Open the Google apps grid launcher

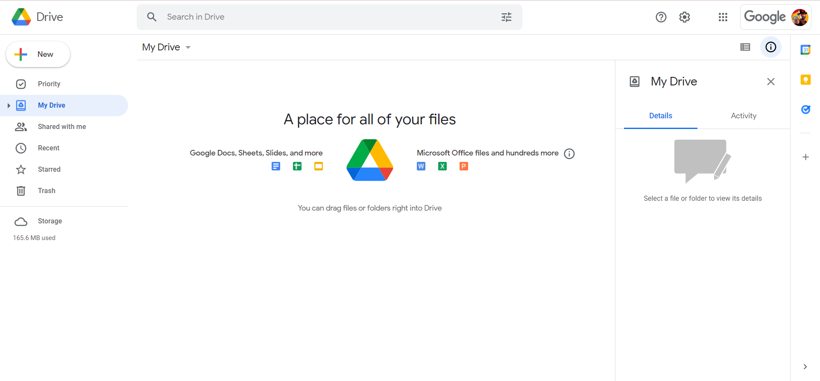tap(723, 17)
